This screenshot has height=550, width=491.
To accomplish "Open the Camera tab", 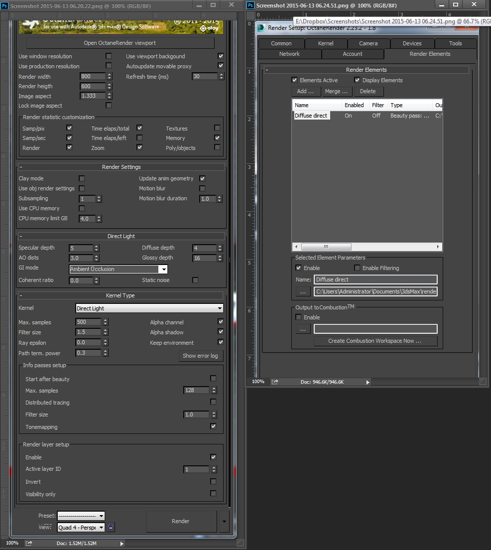I will [x=368, y=43].
